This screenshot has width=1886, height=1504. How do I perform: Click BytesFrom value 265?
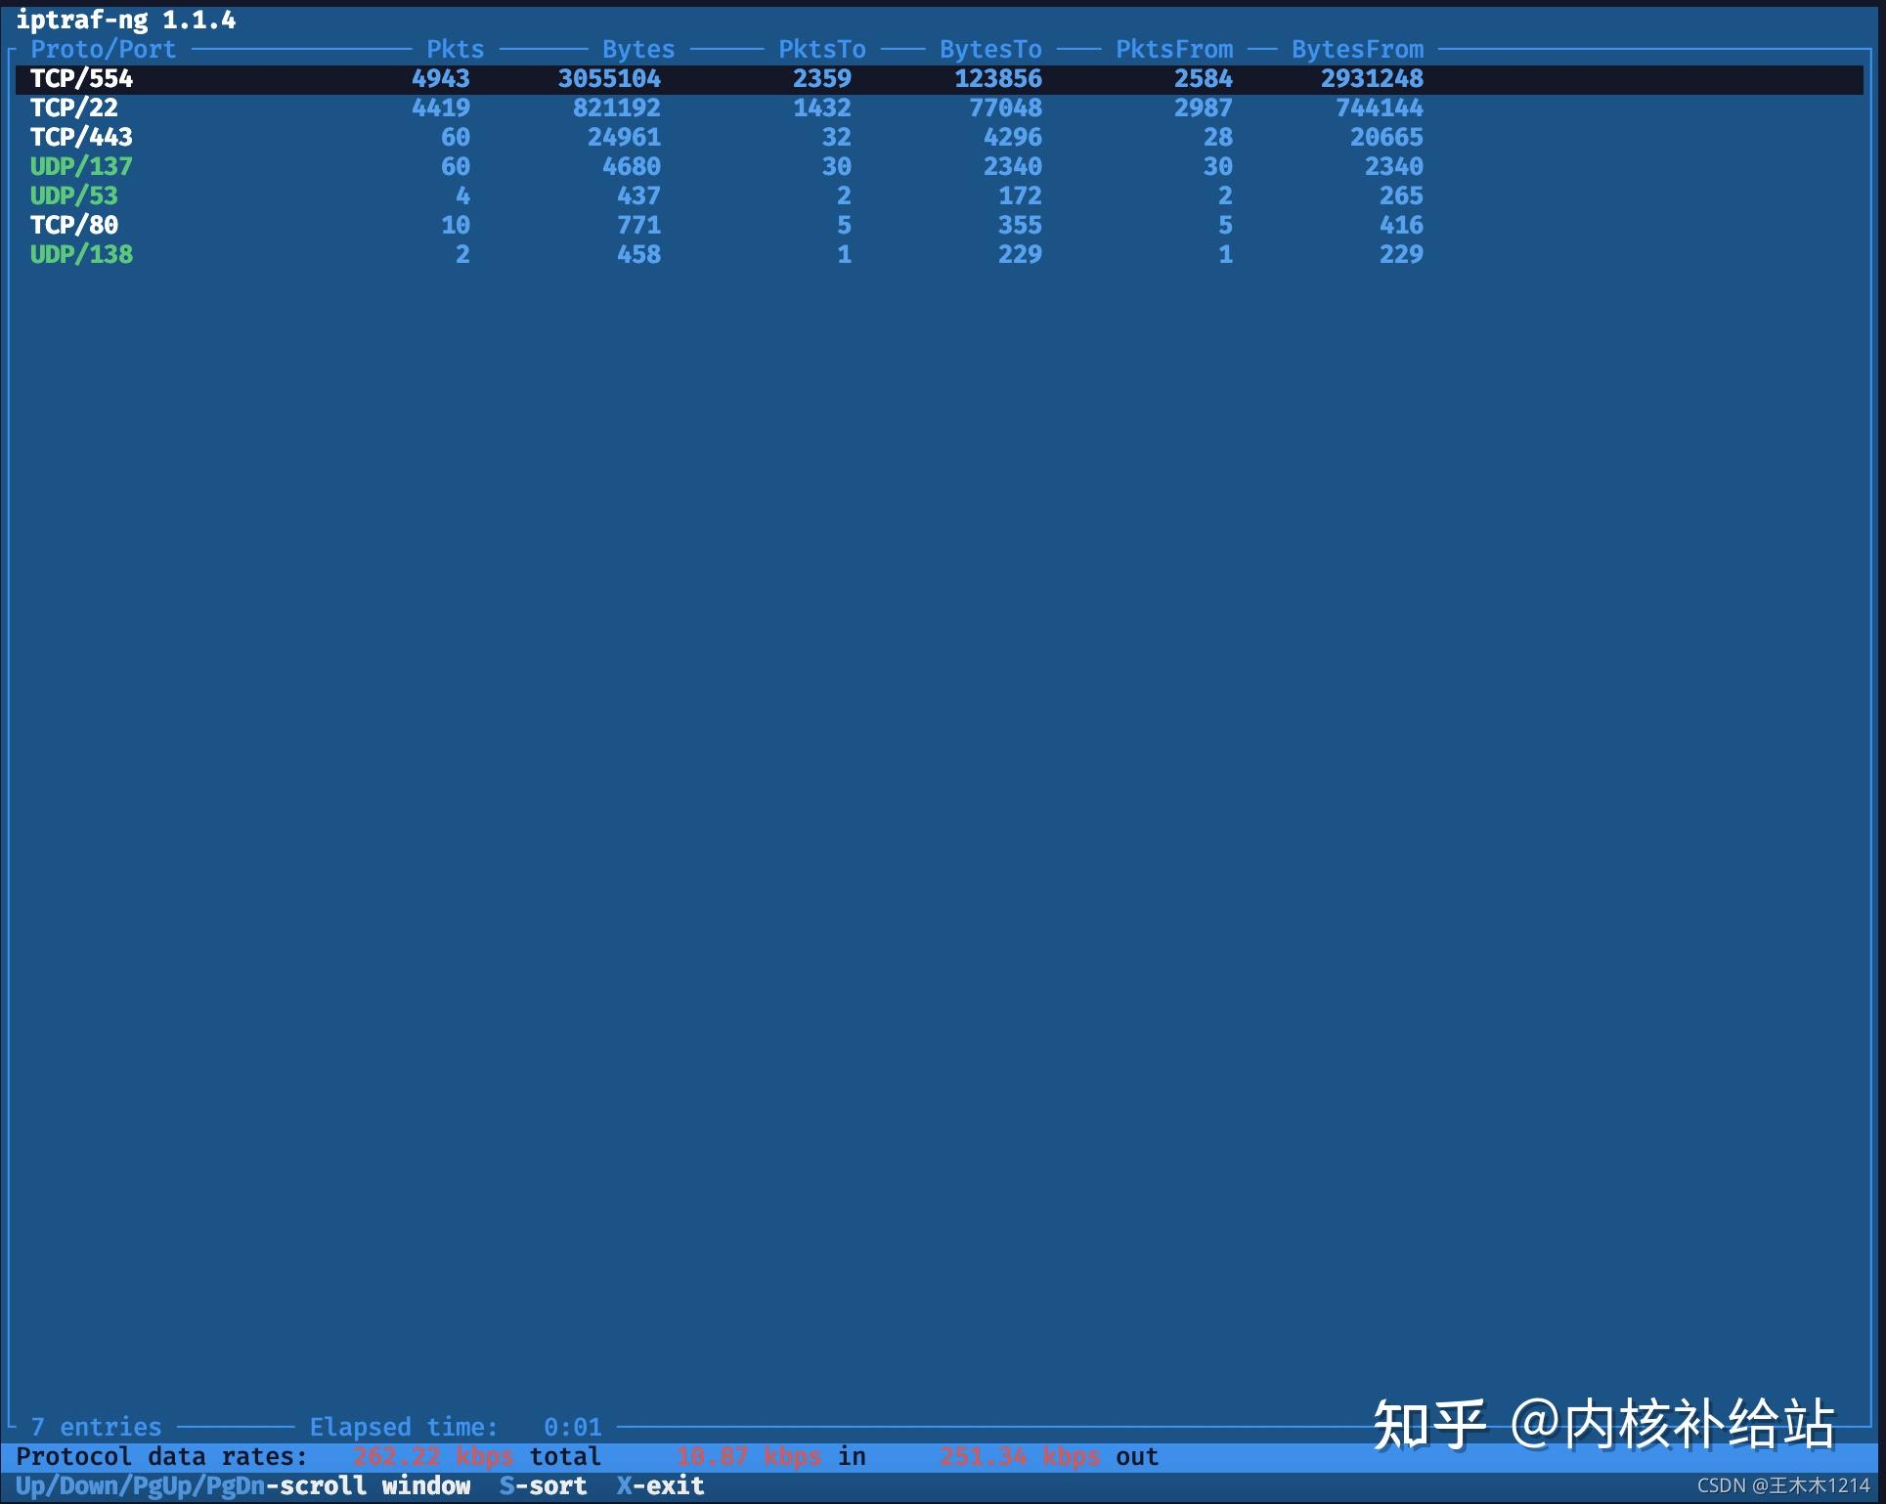pyautogui.click(x=1402, y=196)
